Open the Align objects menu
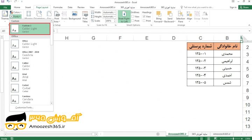This screenshot has height=140, width=252. click(189, 16)
